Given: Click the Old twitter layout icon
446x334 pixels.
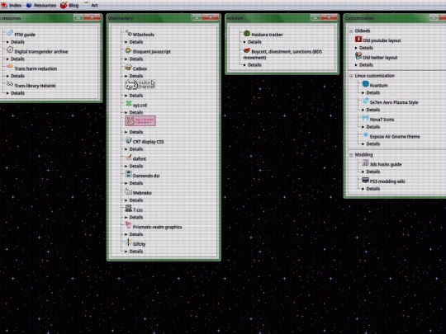Looking at the screenshot, I should click(x=358, y=56).
